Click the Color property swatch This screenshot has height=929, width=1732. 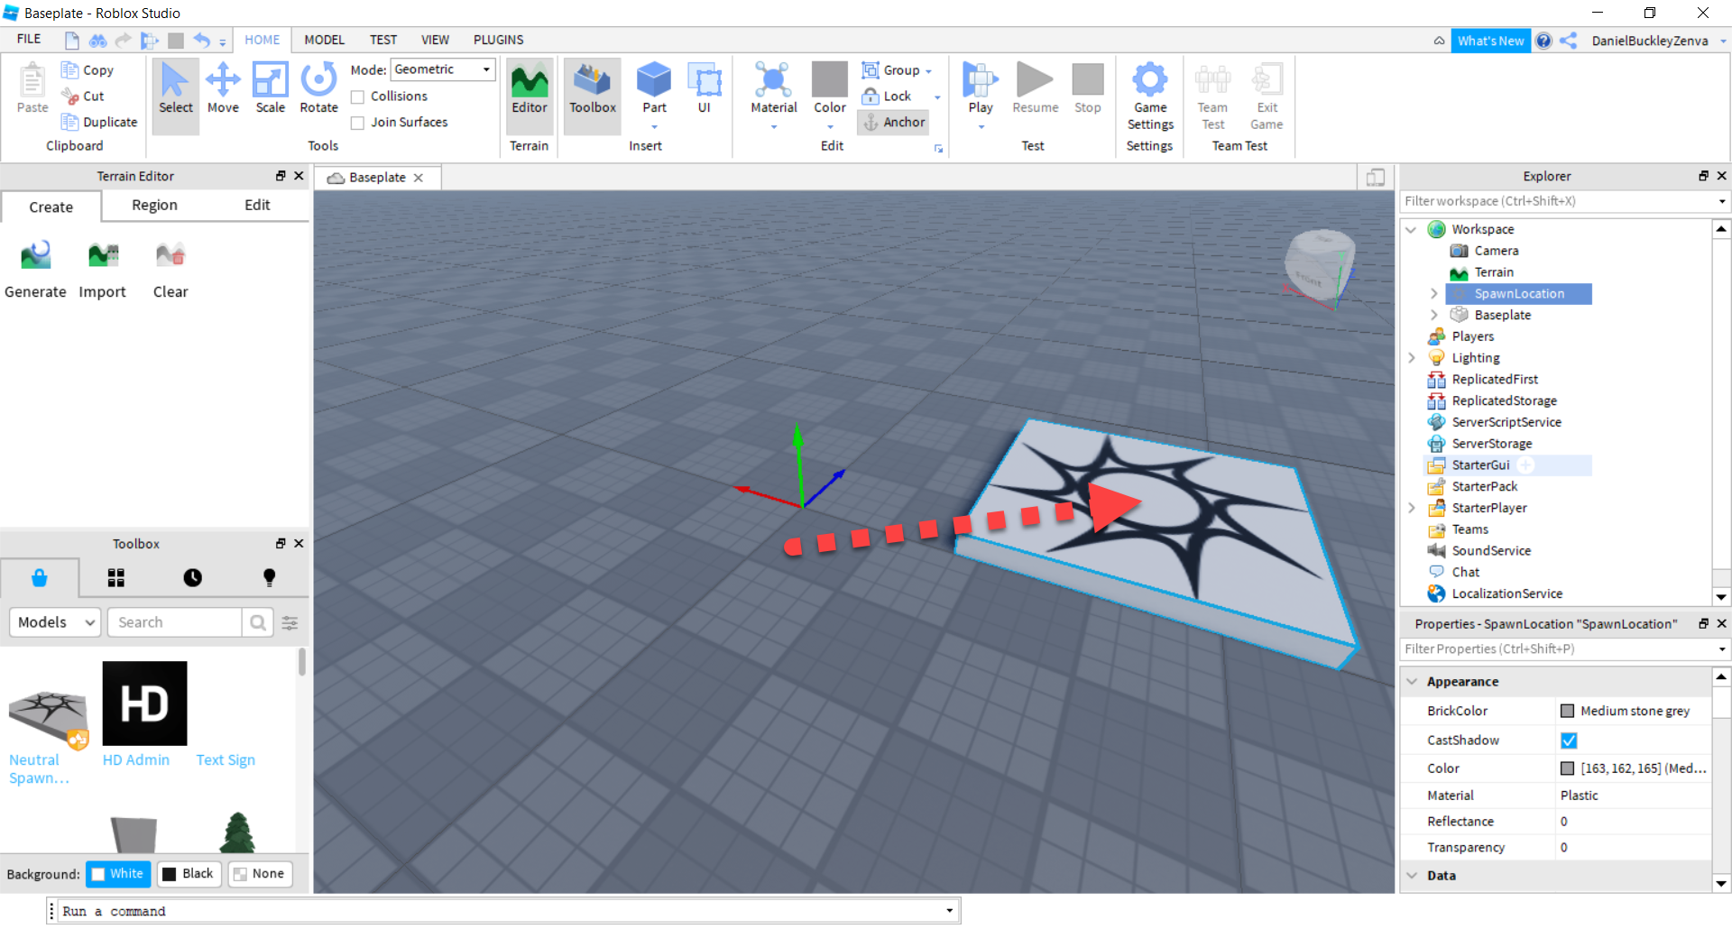point(1567,768)
